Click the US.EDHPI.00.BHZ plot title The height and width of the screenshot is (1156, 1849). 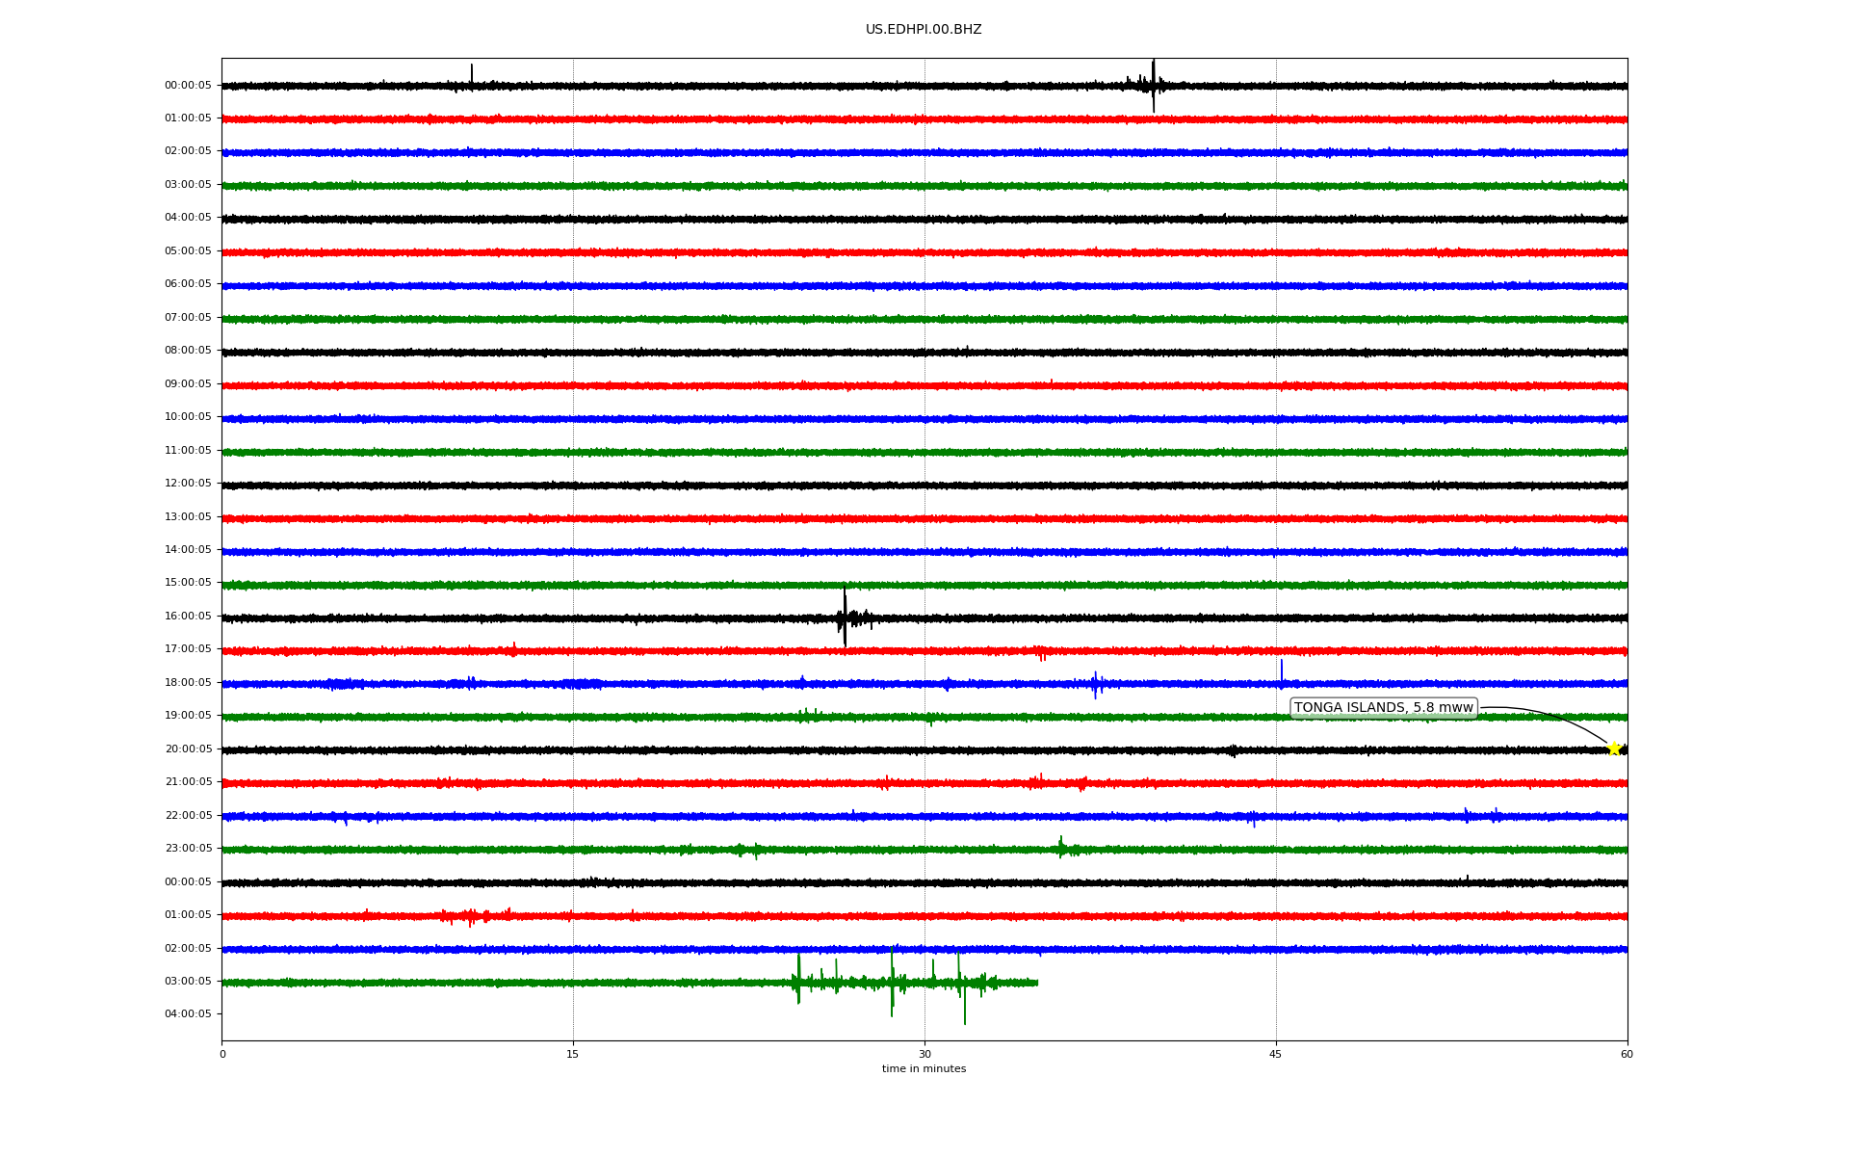924,30
